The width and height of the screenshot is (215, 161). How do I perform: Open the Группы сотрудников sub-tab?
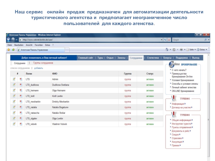coord(43,63)
